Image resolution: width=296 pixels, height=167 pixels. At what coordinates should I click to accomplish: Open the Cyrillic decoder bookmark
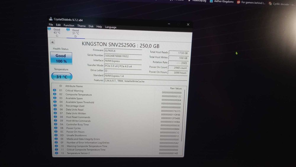tap(282, 4)
